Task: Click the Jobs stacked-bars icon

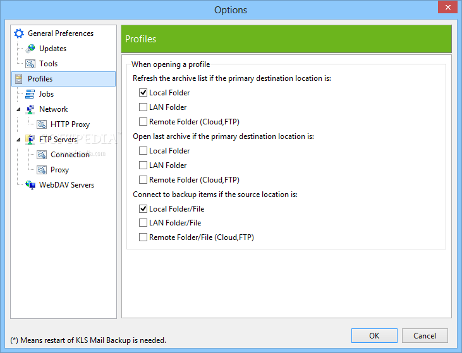Action: [x=30, y=94]
